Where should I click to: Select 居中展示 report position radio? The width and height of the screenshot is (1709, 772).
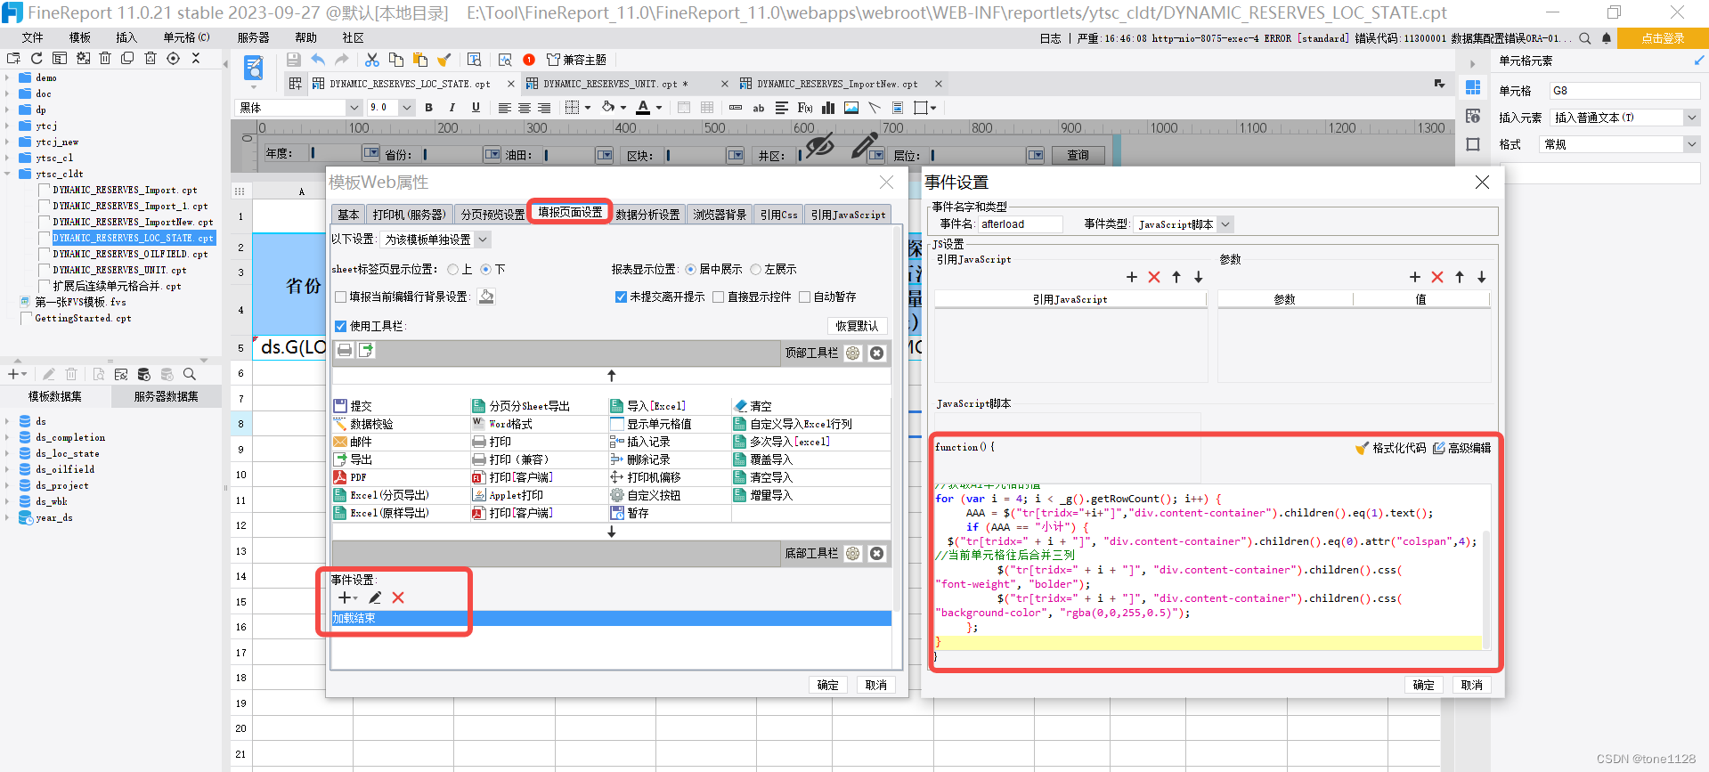pos(690,269)
